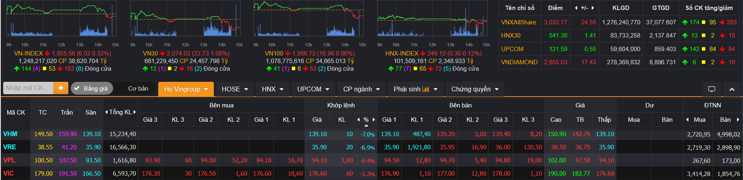
Task: Click right arrow beside Tổng KL header
Action: coord(135,112)
